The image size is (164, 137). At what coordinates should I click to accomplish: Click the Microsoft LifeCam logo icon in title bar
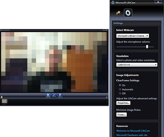(113, 3)
